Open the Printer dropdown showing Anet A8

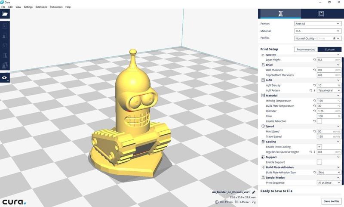point(318,24)
